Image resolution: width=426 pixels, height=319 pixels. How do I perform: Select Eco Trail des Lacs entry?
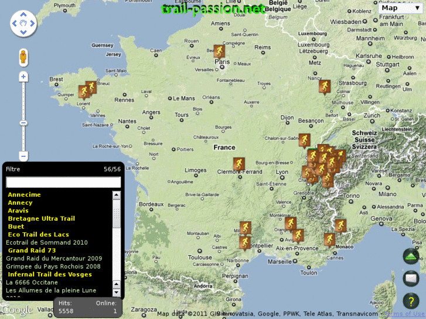(39, 235)
